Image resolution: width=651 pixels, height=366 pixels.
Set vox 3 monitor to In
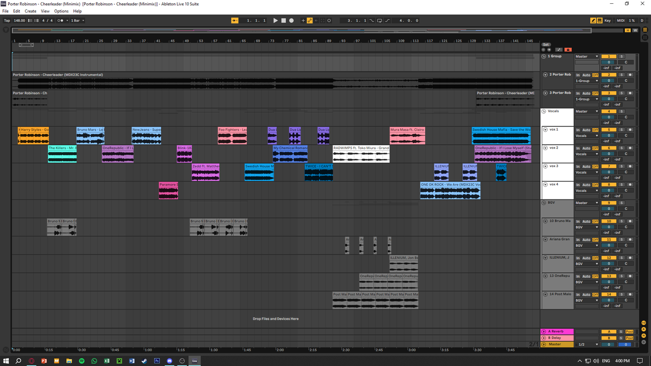pos(578,166)
